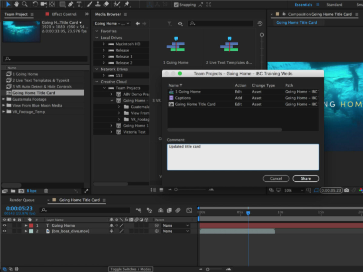The image size is (363, 272).
Task: Adjust the Media Browser thumbnail zoom slider
Action: pos(176,189)
